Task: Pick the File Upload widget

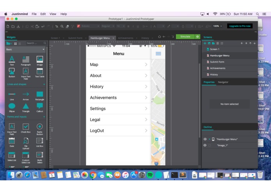Action: (26, 143)
